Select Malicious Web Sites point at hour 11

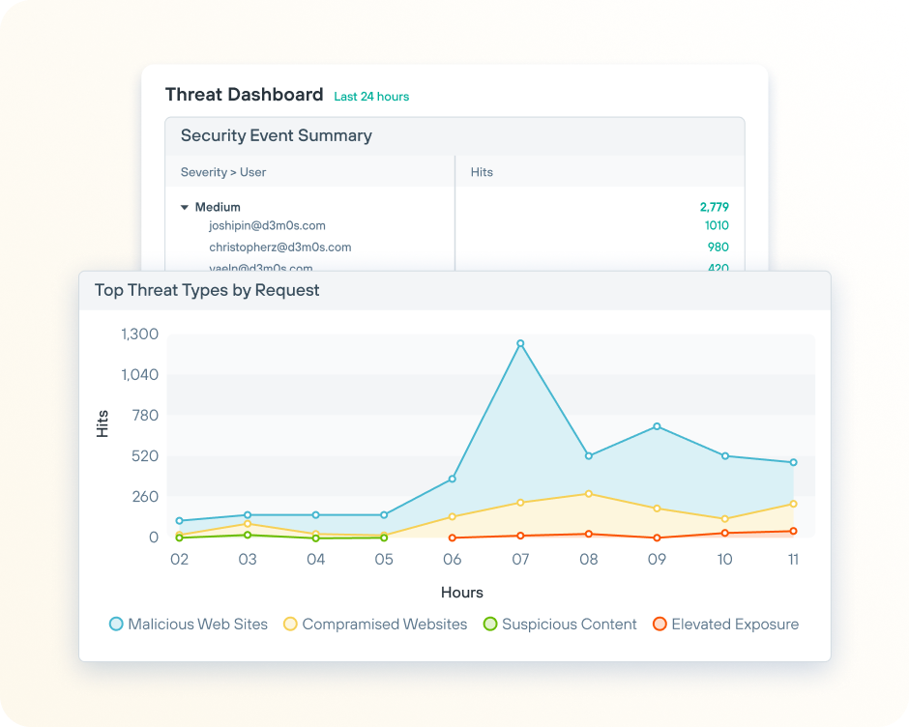click(x=794, y=463)
